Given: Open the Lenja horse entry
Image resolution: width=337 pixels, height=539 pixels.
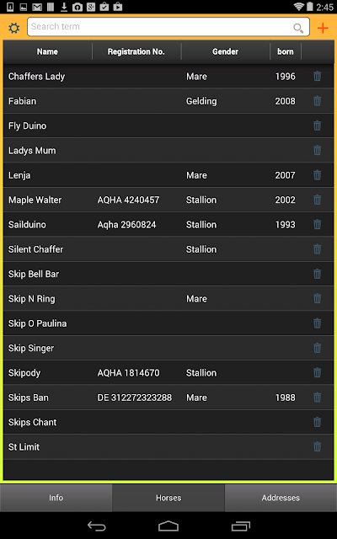Looking at the screenshot, I should tap(168, 175).
